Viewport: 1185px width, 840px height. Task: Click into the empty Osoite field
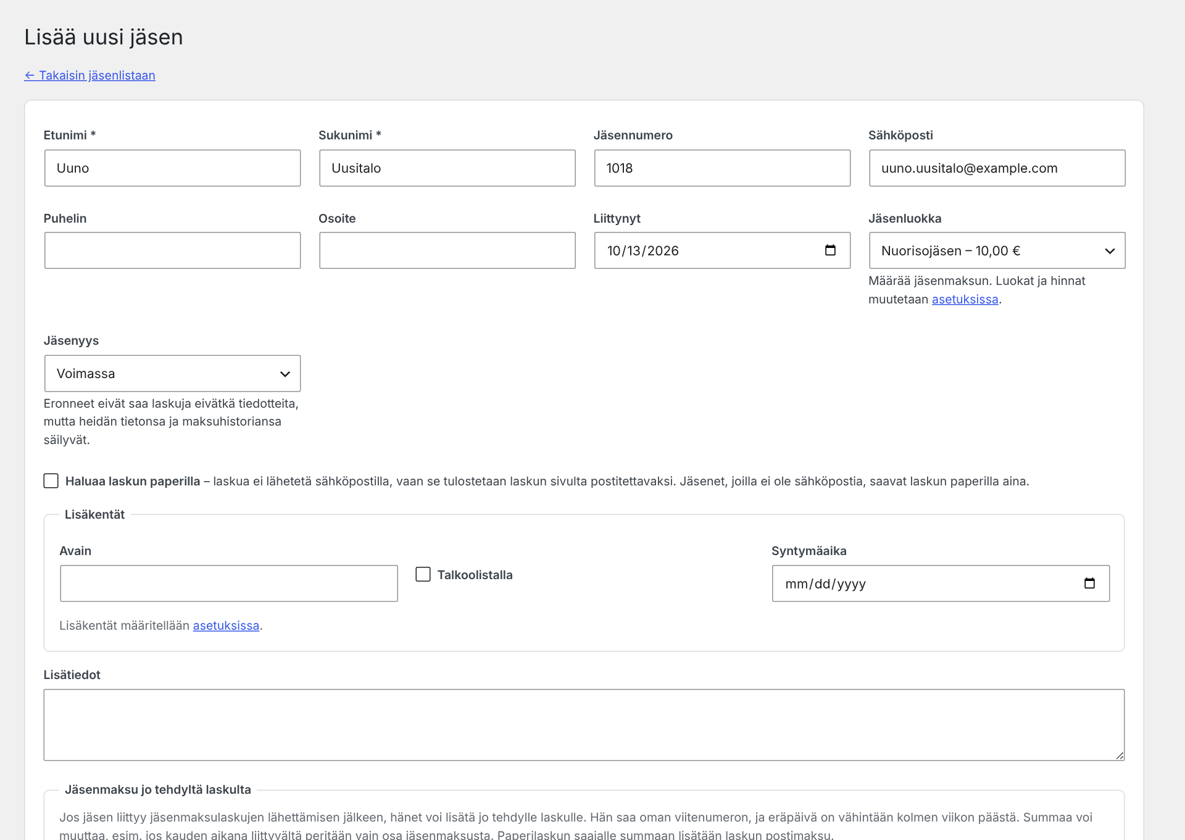(447, 250)
